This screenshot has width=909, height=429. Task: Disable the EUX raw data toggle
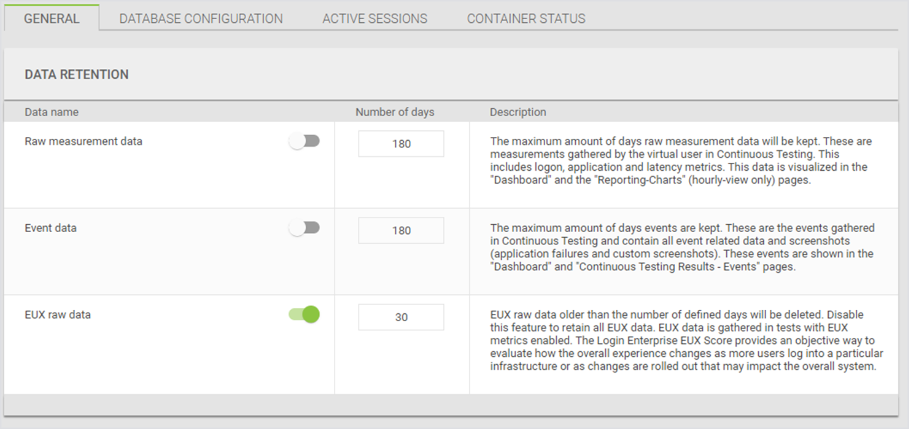click(304, 314)
